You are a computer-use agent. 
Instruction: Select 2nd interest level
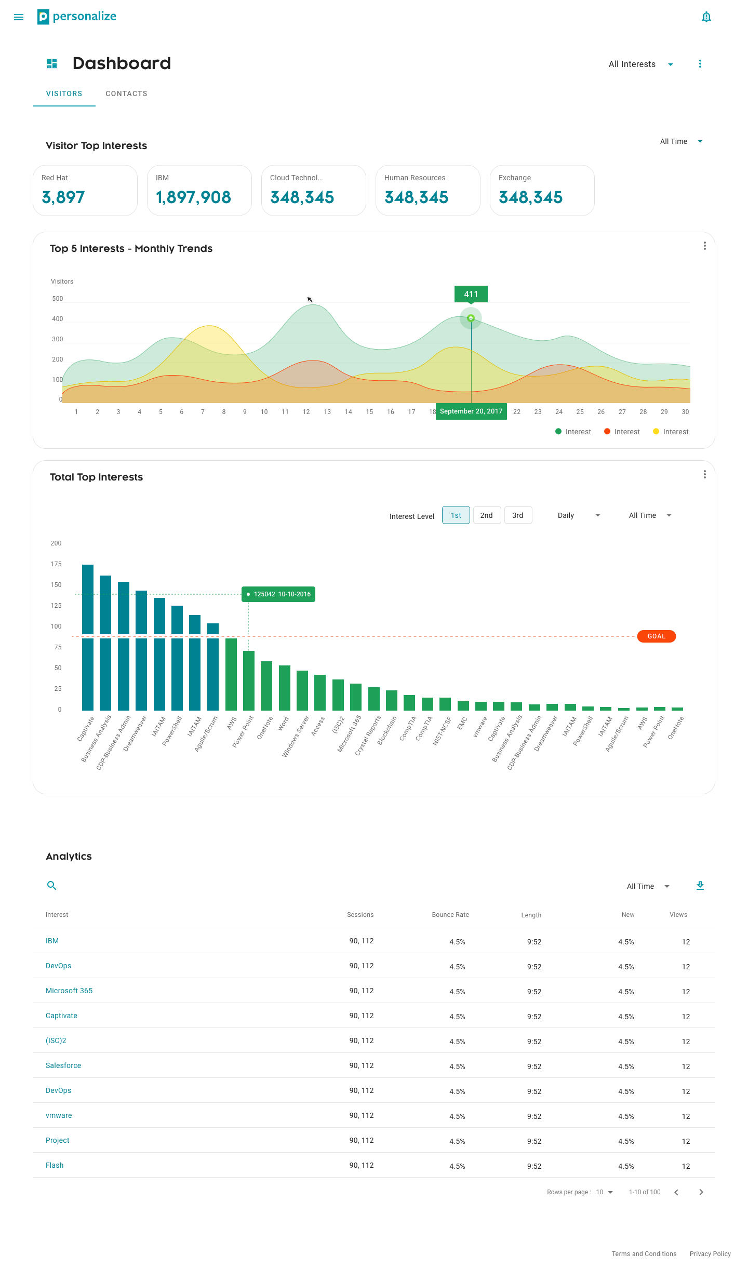[487, 515]
